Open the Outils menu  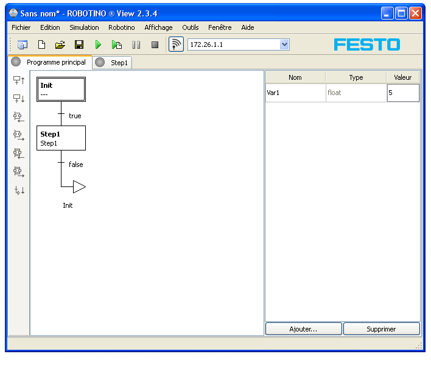point(190,27)
